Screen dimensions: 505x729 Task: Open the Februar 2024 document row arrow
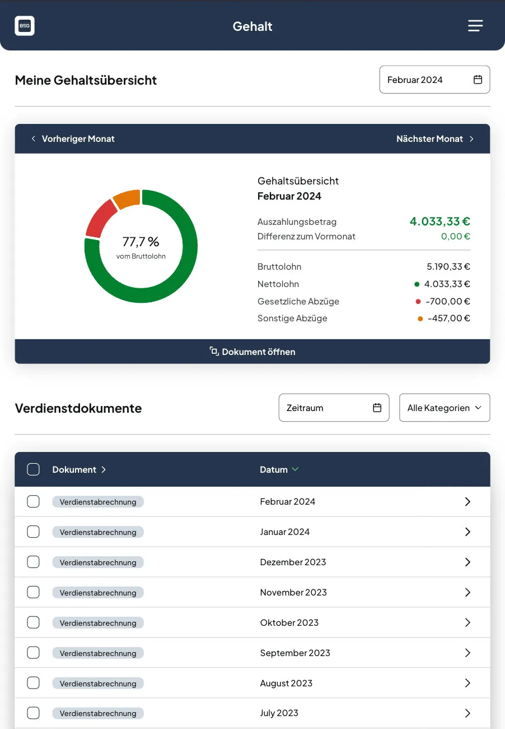click(x=467, y=502)
